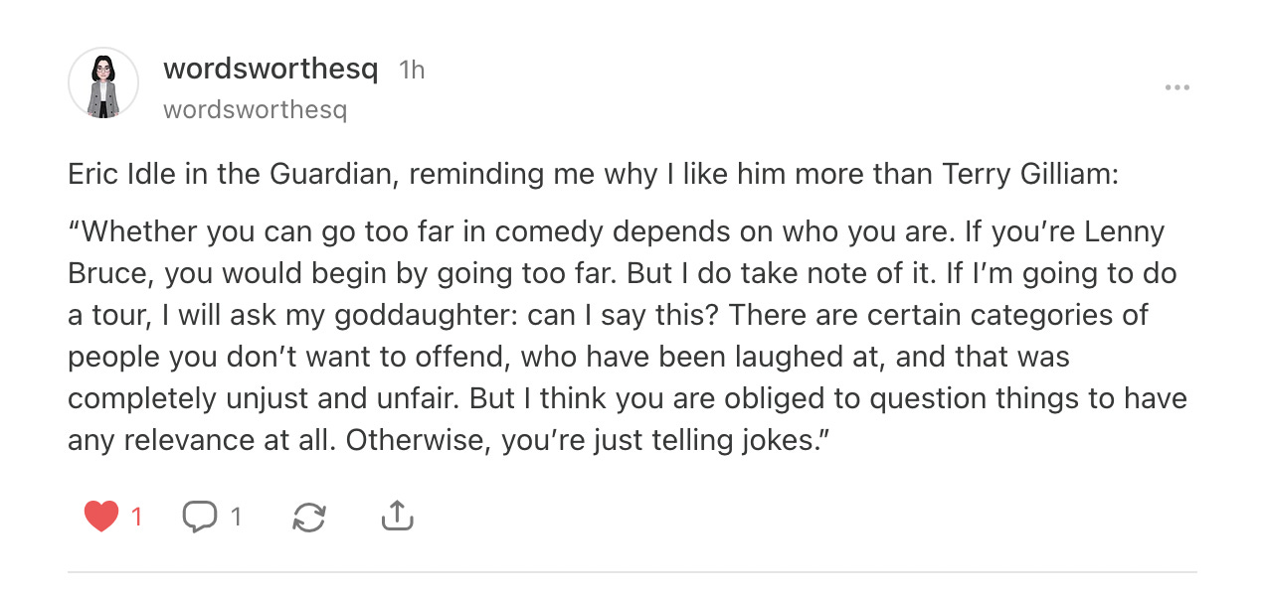The width and height of the screenshot is (1265, 596).
Task: Open the post permalink via 1h timestamp
Action: point(411,71)
